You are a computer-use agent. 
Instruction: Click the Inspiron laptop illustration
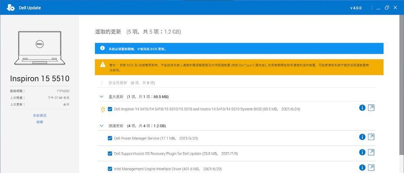click(x=40, y=48)
